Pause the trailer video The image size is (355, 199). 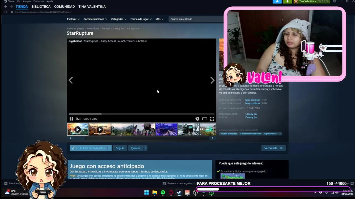click(71, 119)
